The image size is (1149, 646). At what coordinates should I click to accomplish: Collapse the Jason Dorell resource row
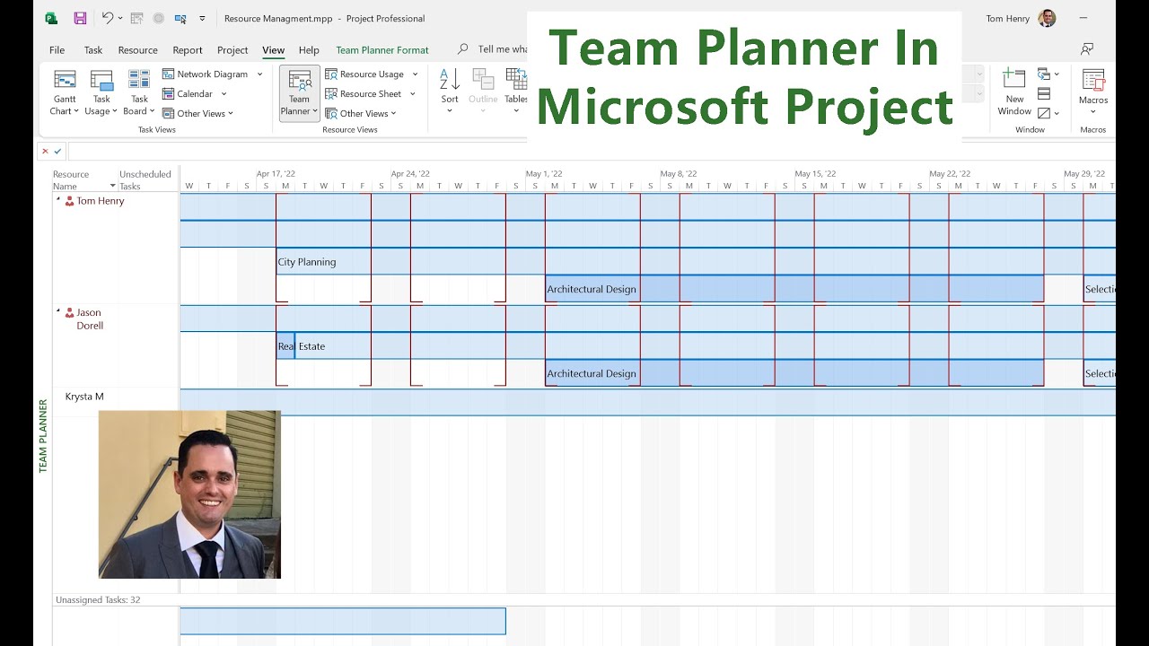pyautogui.click(x=58, y=311)
